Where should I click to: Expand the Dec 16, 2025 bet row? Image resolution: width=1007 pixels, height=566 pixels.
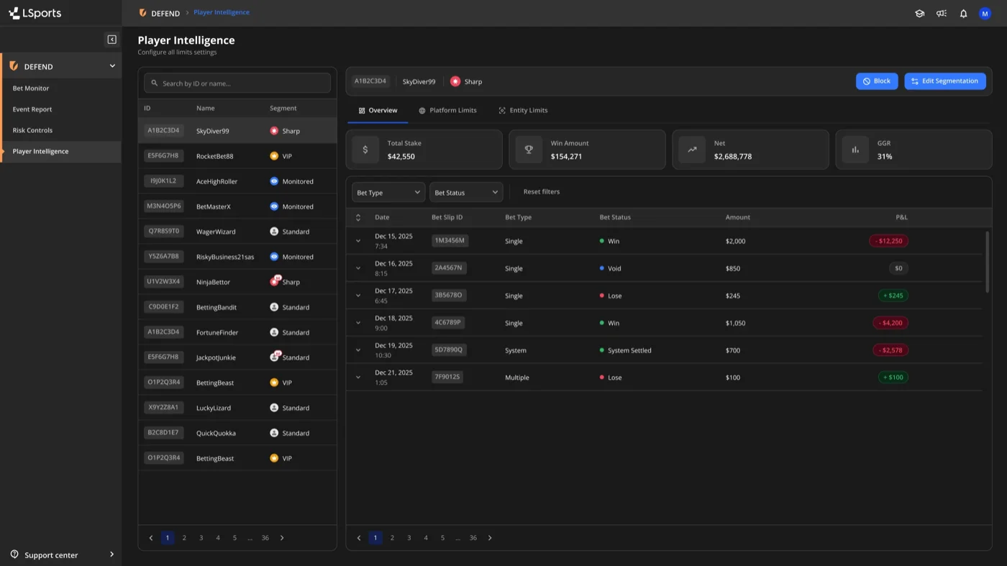tap(358, 268)
